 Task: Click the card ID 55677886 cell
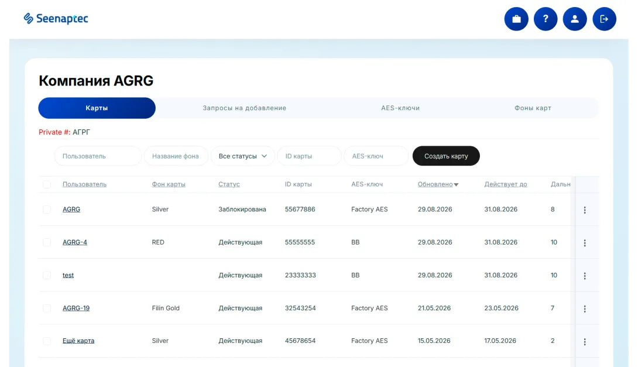300,209
